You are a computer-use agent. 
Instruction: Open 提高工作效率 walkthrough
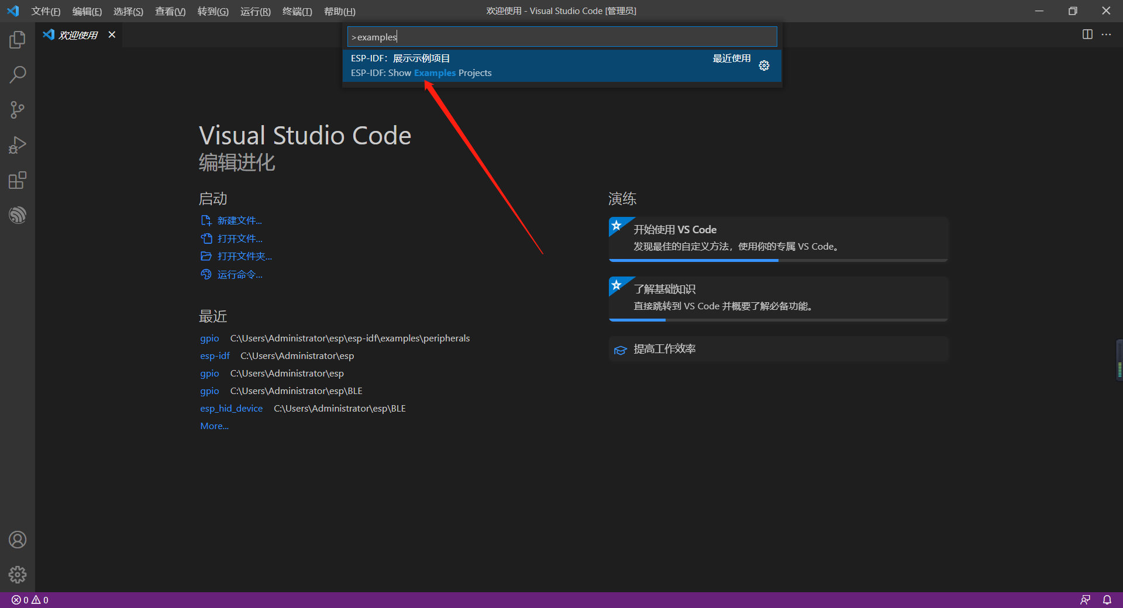click(778, 349)
